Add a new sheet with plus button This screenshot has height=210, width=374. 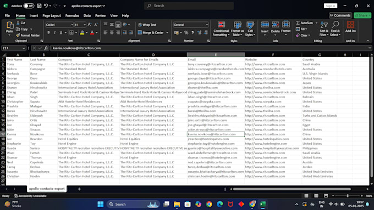click(79, 189)
